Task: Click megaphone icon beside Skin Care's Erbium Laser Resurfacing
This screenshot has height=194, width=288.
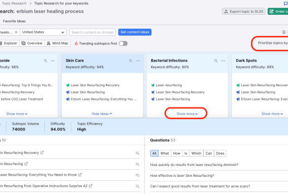Action: [x=68, y=99]
